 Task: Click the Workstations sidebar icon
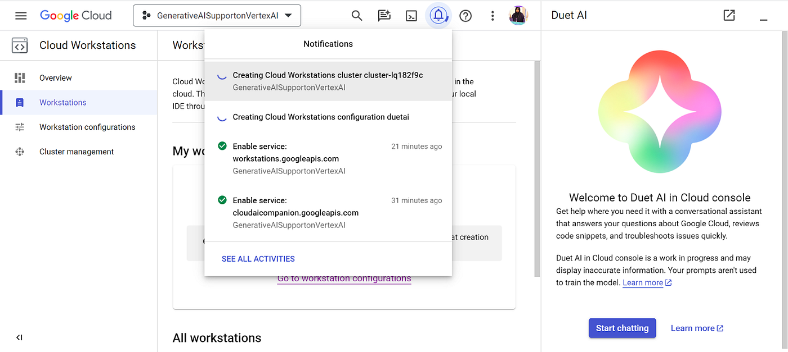[x=20, y=103]
